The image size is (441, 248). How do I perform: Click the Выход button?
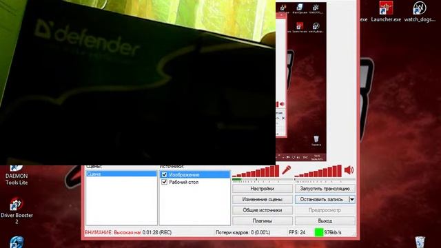pyautogui.click(x=325, y=220)
